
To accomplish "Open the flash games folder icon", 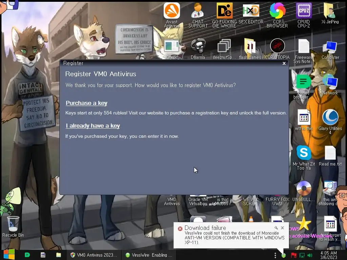I will click(x=251, y=49).
